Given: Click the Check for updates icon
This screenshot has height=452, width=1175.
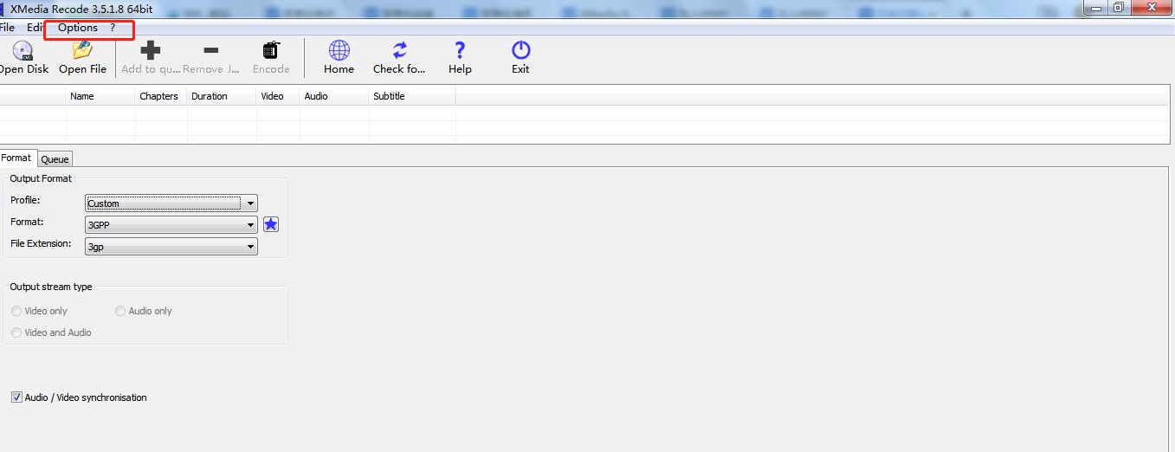Looking at the screenshot, I should pos(399,50).
